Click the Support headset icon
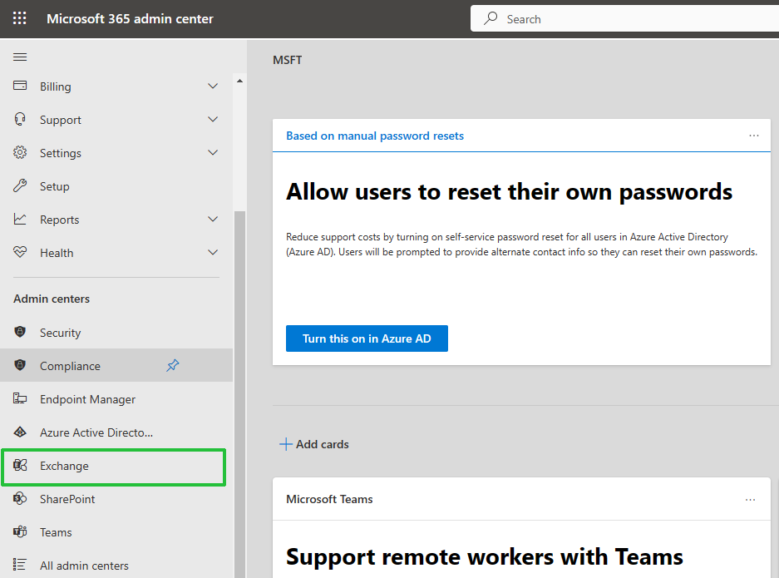779x578 pixels. [x=20, y=119]
